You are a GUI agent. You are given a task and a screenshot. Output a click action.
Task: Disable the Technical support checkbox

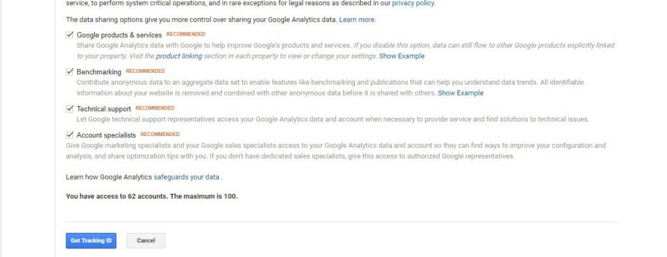click(x=70, y=109)
